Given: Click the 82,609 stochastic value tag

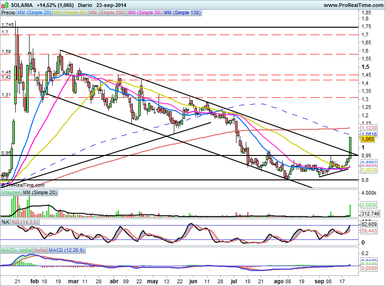Looking at the screenshot, I should [368, 223].
